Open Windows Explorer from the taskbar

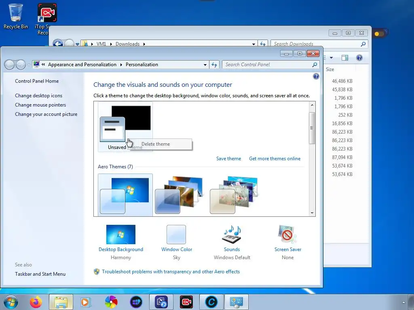(x=61, y=302)
